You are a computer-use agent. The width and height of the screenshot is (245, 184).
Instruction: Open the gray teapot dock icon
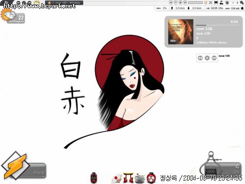coord(140,178)
